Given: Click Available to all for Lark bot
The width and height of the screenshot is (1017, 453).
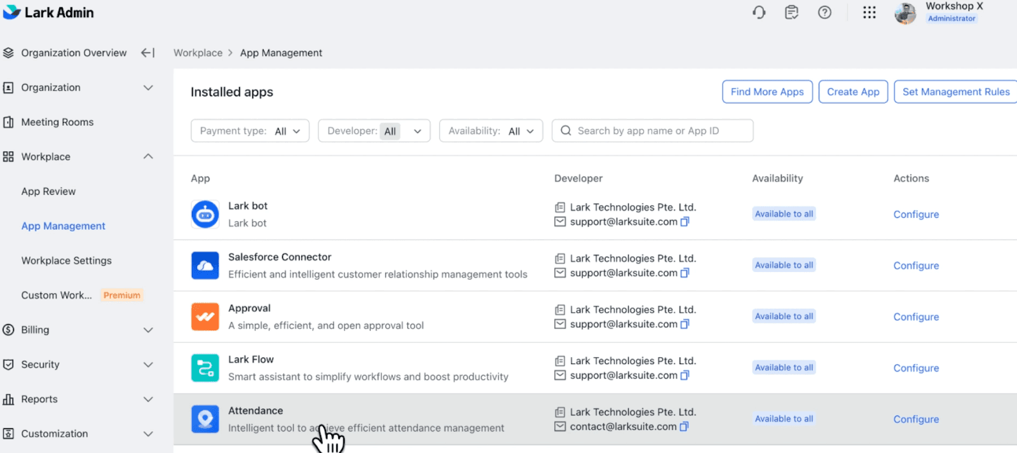Looking at the screenshot, I should point(784,214).
